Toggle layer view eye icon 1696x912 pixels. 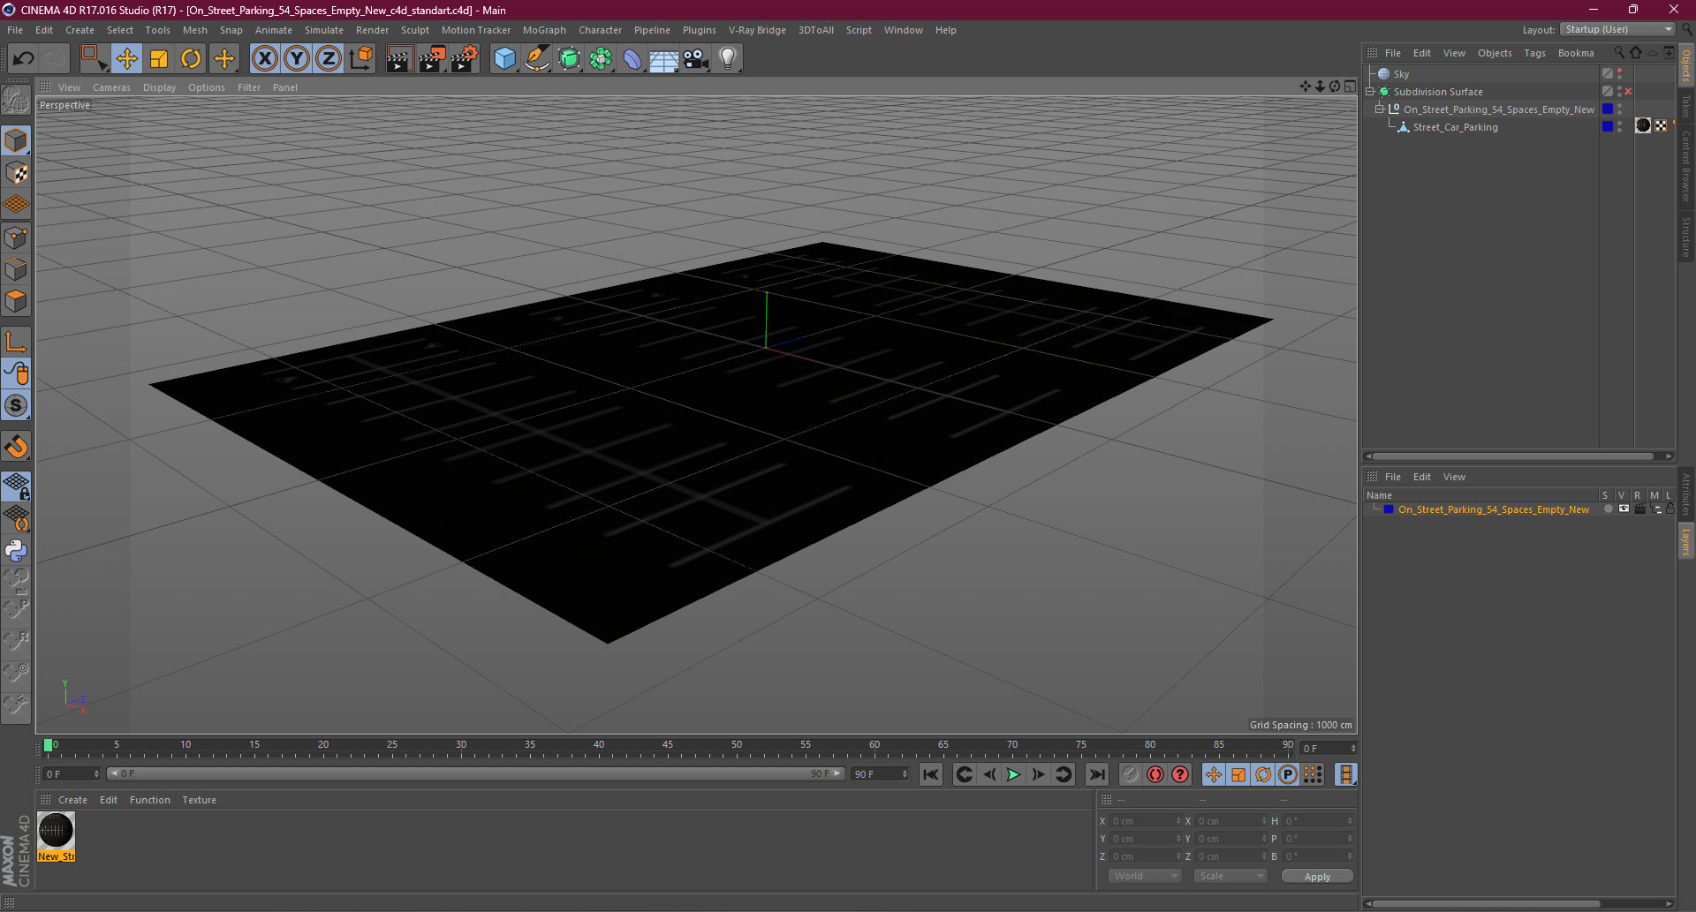pos(1624,509)
